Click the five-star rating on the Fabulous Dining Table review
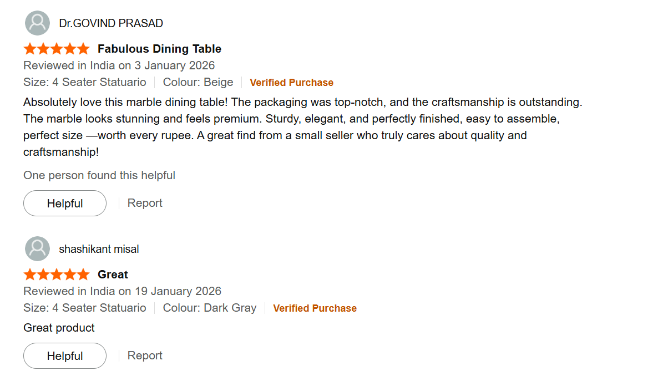 56,49
